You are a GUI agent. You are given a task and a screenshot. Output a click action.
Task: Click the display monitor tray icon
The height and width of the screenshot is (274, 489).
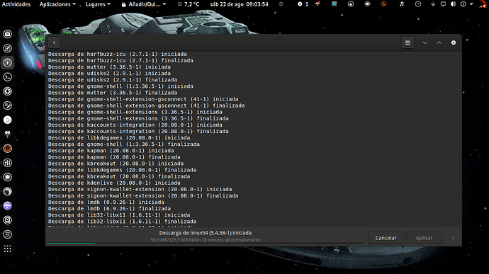pyautogui.click(x=443, y=4)
